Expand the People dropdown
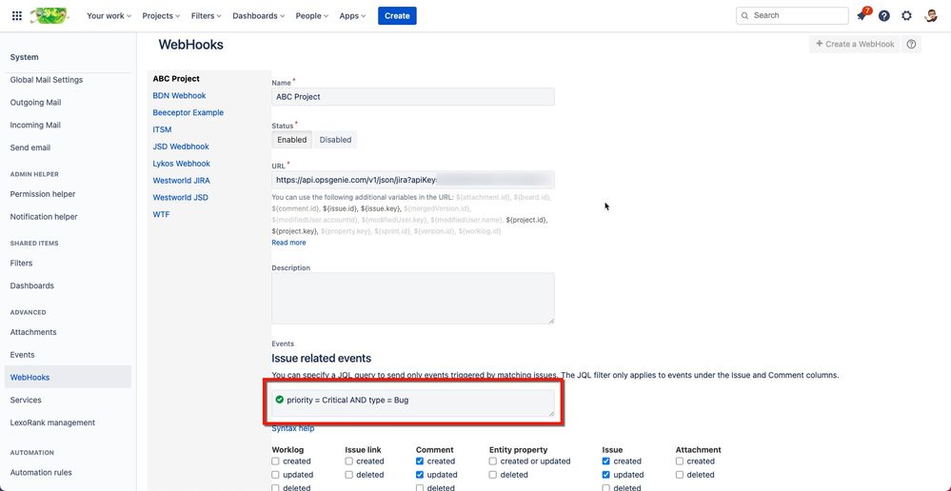 pyautogui.click(x=311, y=16)
